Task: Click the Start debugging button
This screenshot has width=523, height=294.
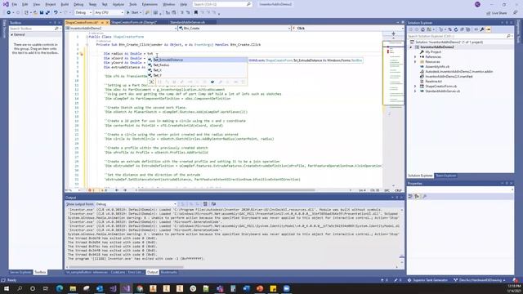Action: click(x=132, y=13)
